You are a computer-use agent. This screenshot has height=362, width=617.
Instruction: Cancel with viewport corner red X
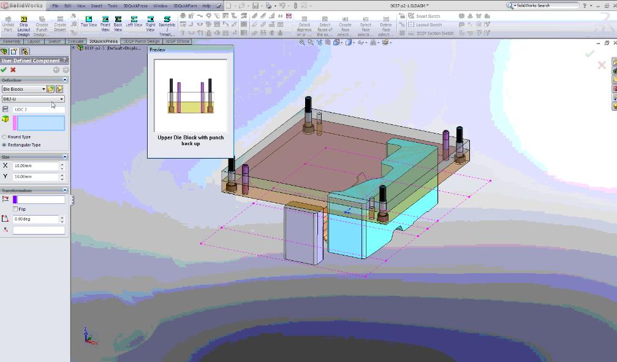602,65
